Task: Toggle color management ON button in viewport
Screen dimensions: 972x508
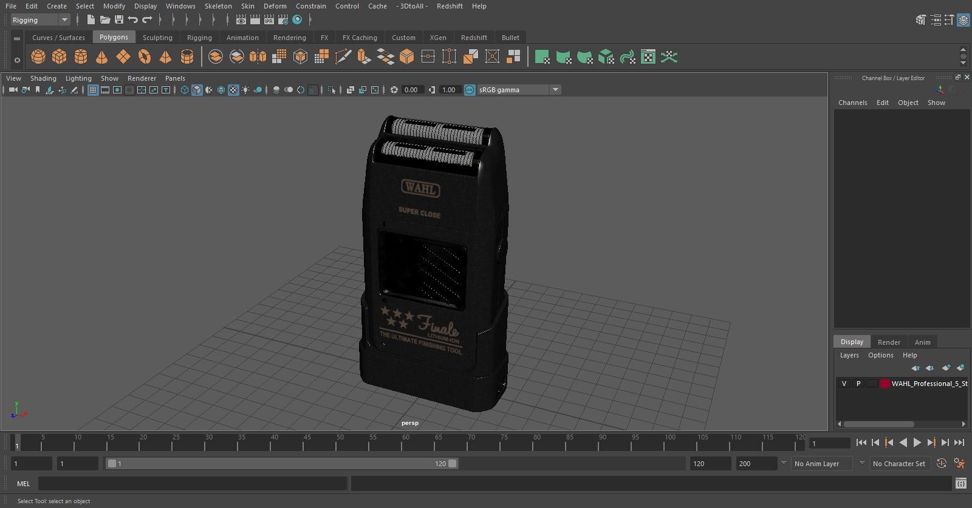Action: point(470,90)
